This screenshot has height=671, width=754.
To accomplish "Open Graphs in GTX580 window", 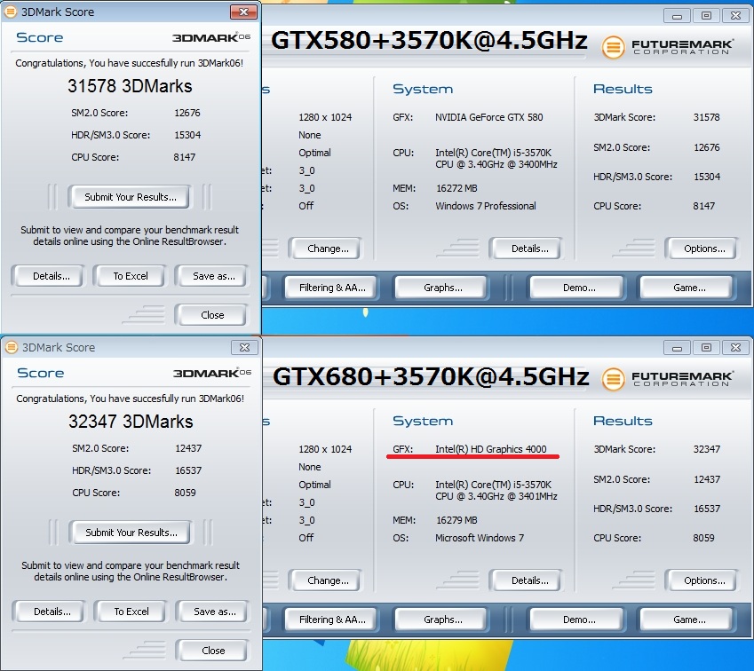I will [x=442, y=288].
